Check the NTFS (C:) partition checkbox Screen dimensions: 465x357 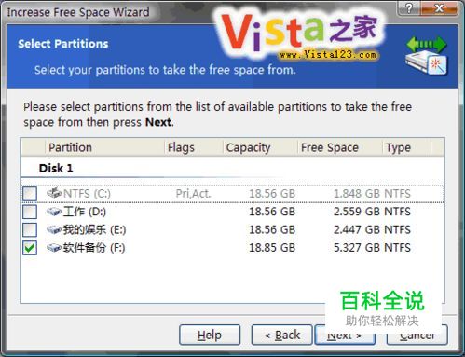click(x=30, y=194)
